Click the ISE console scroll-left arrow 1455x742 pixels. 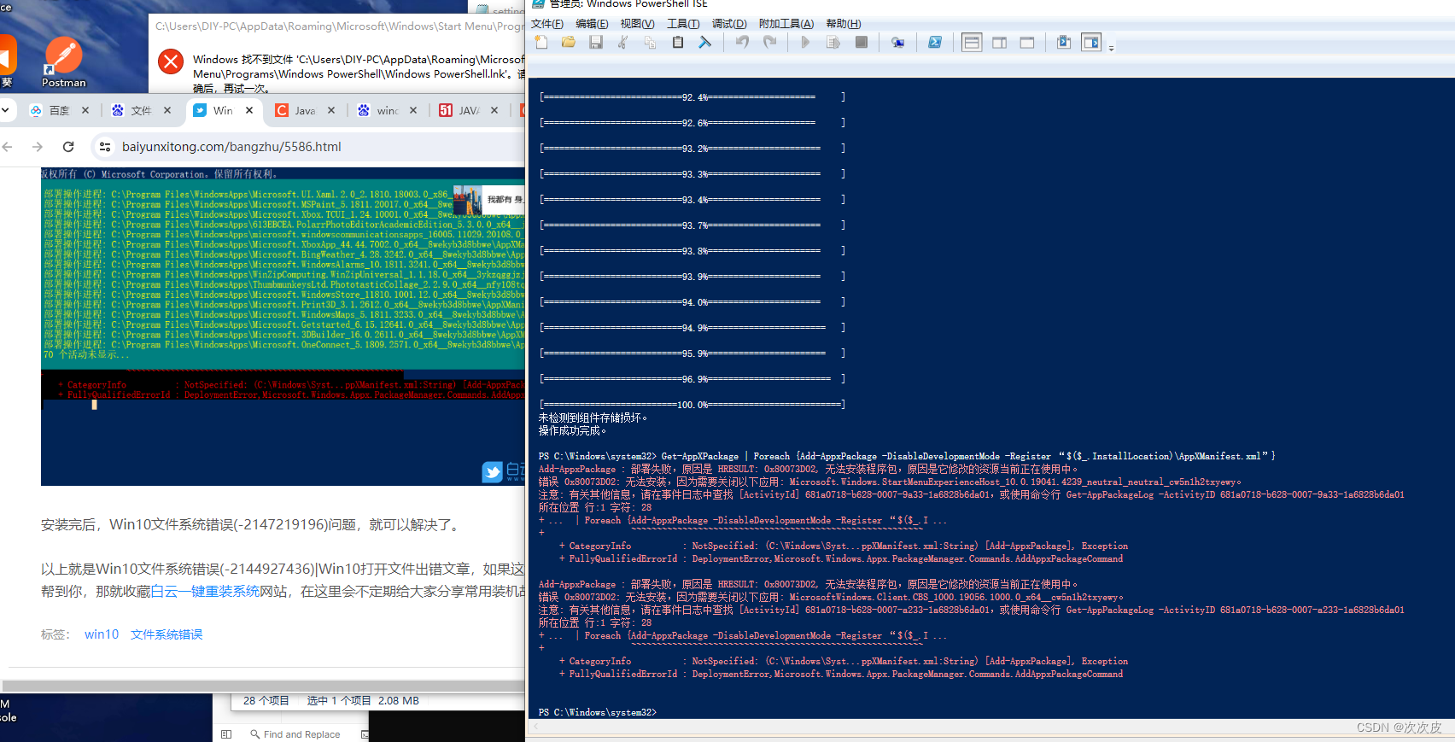535,727
